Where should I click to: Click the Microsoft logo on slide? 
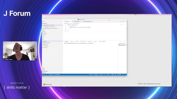(48, 84)
